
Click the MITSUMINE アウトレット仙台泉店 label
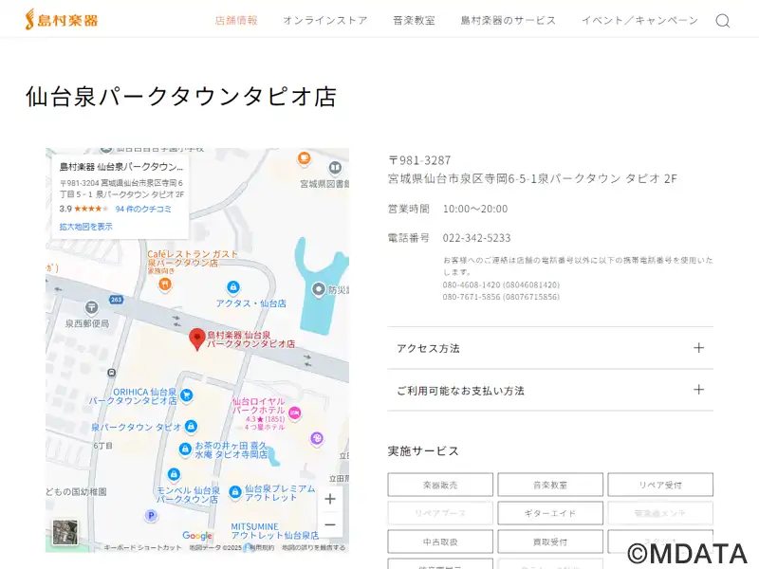tap(274, 531)
